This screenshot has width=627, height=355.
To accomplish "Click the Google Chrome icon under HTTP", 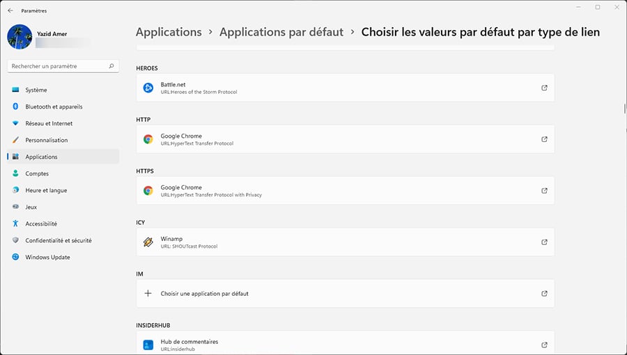I will 148,139.
